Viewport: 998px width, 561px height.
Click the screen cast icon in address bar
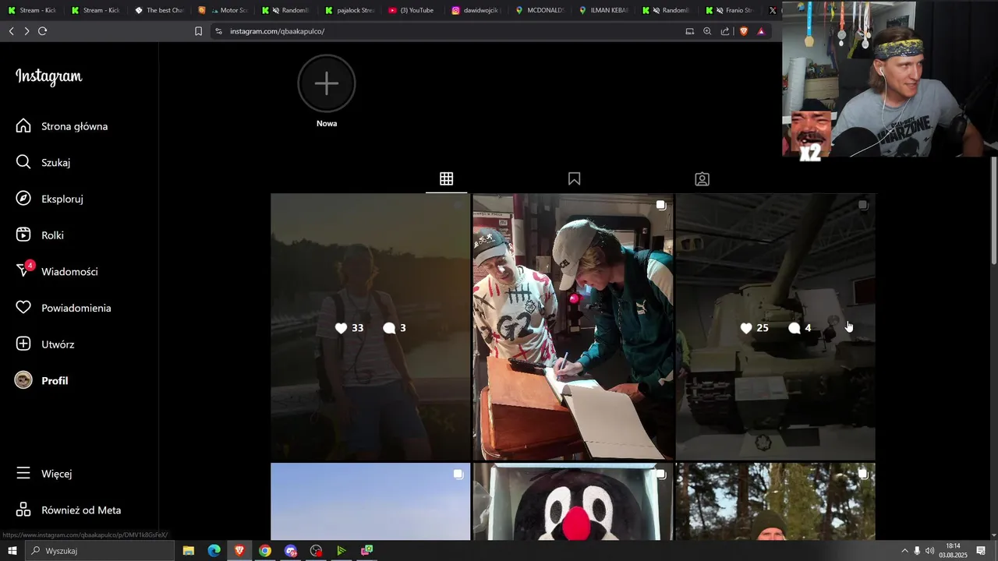click(x=689, y=31)
